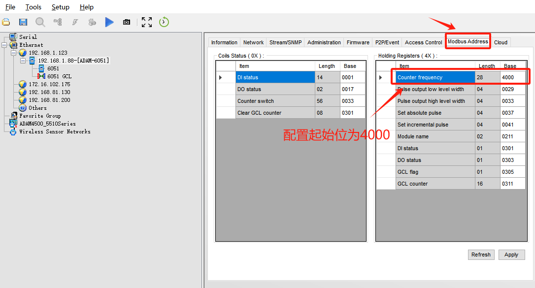The width and height of the screenshot is (535, 288).
Task: Switch to the Access Control tab
Action: coord(423,42)
